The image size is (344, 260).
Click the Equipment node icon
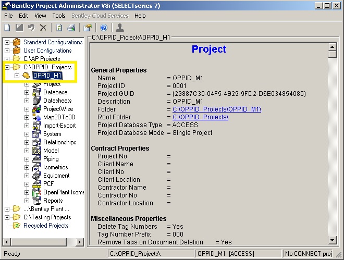[x=36, y=176]
